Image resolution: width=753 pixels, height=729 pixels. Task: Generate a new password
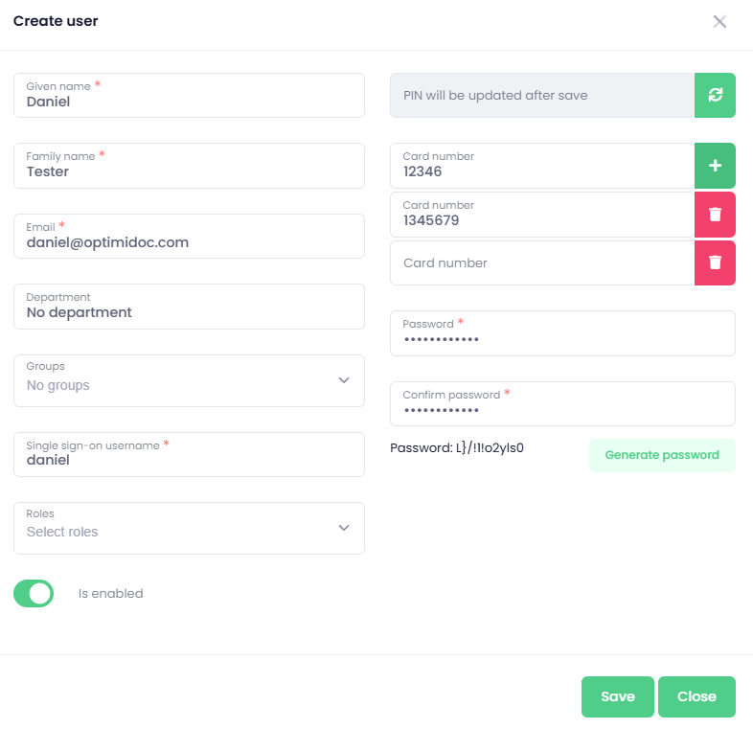click(662, 455)
